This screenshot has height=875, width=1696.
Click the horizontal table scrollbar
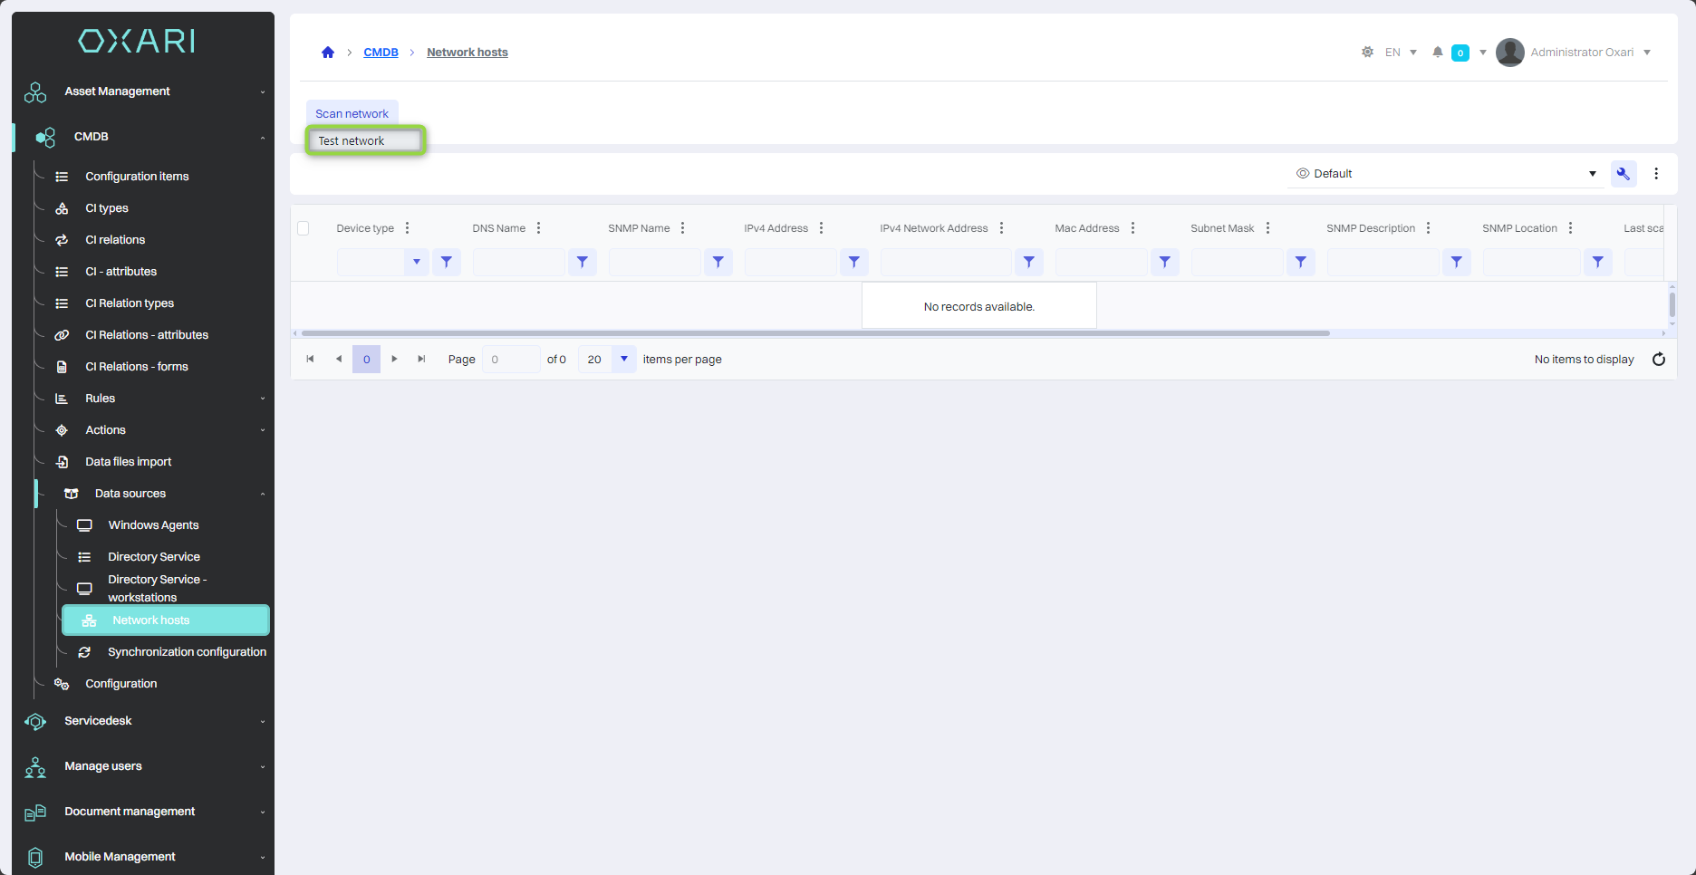pyautogui.click(x=815, y=333)
